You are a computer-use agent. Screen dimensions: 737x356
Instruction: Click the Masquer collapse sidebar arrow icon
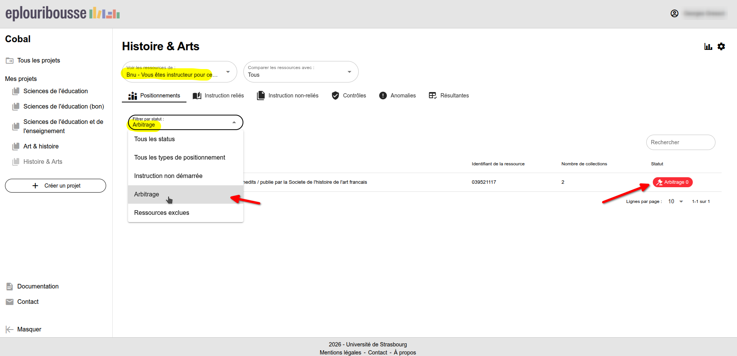pyautogui.click(x=10, y=329)
